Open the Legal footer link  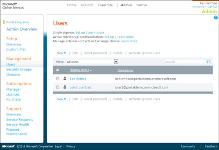[x=58, y=146]
